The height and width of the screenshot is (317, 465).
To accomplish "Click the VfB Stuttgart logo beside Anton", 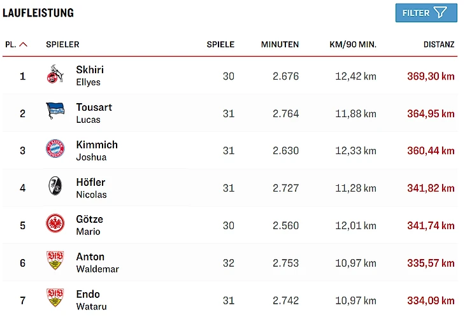I will pyautogui.click(x=55, y=261).
